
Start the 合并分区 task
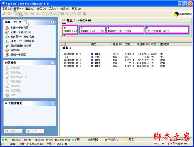click(13, 50)
